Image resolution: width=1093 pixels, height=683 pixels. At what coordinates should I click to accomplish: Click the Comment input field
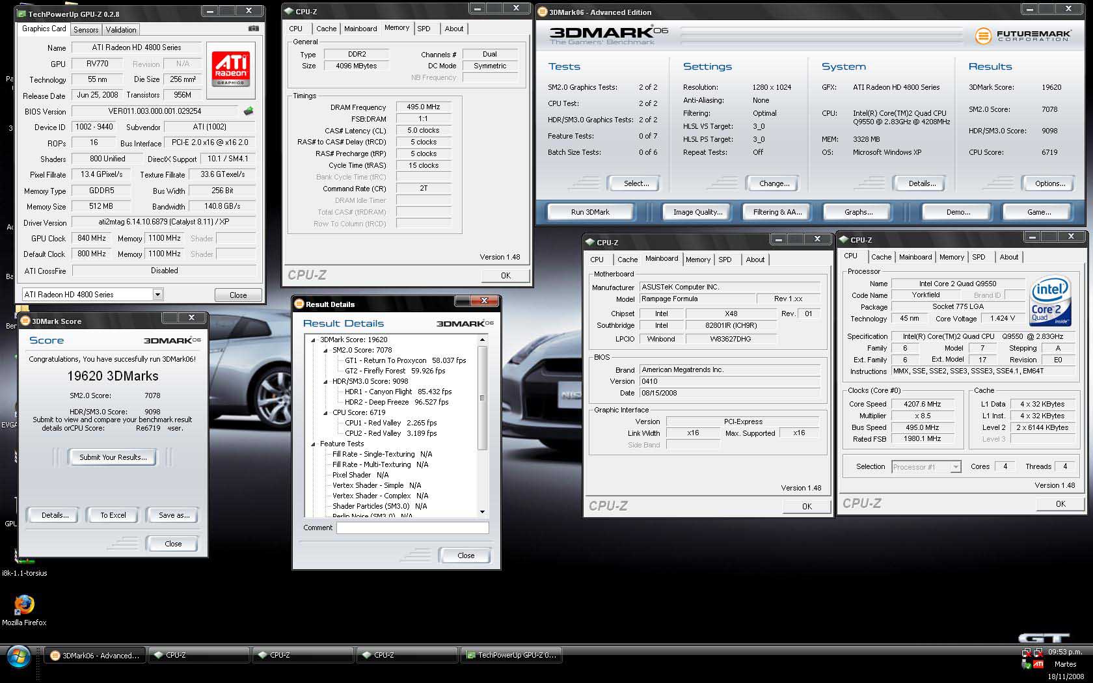[412, 528]
